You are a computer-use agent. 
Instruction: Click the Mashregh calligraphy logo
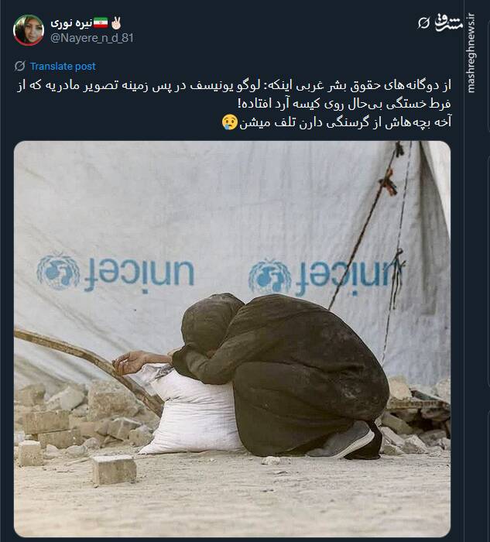[448, 22]
